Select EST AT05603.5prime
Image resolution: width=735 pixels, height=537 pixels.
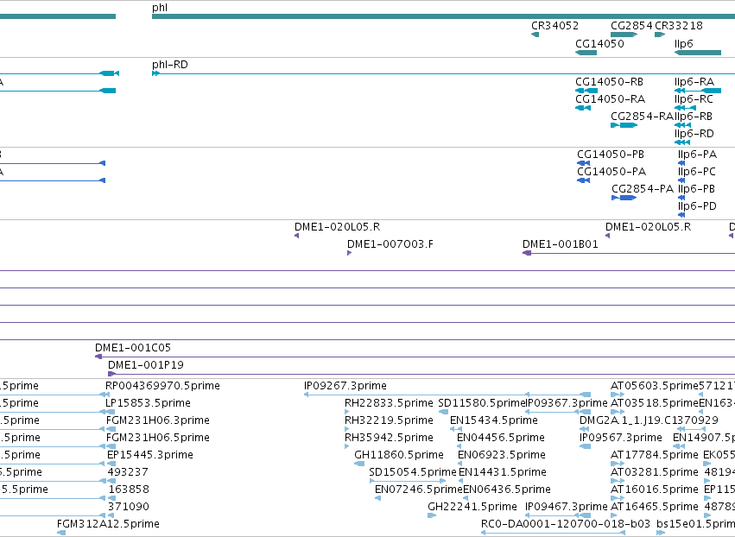(655, 386)
